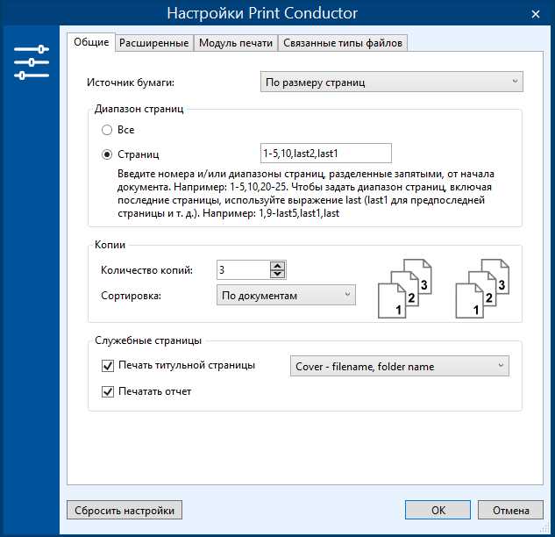
Task: Uncheck the 'Печатать отчет' checkbox
Action: (109, 391)
